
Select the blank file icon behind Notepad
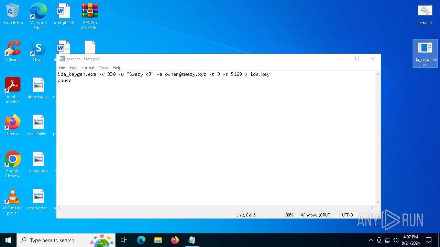[90, 47]
